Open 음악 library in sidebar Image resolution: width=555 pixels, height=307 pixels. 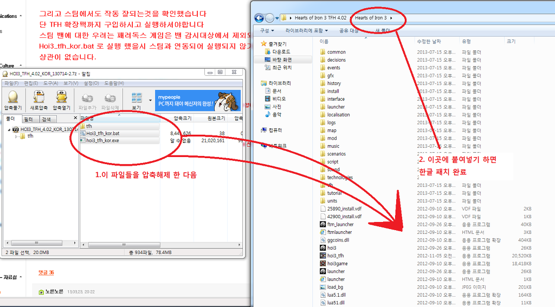pyautogui.click(x=273, y=114)
